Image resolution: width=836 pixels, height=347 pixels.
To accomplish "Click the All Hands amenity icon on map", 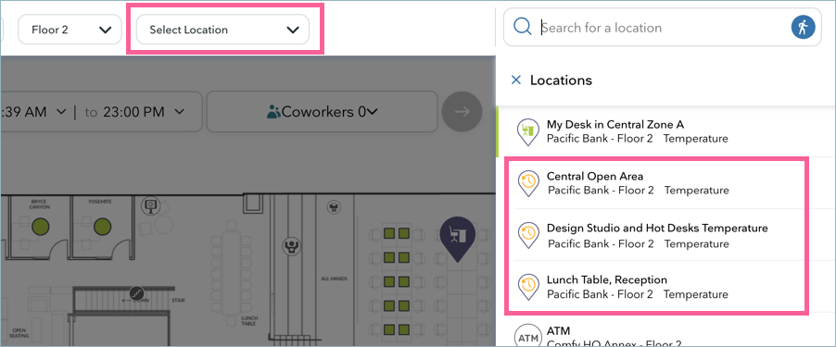I will 291,245.
